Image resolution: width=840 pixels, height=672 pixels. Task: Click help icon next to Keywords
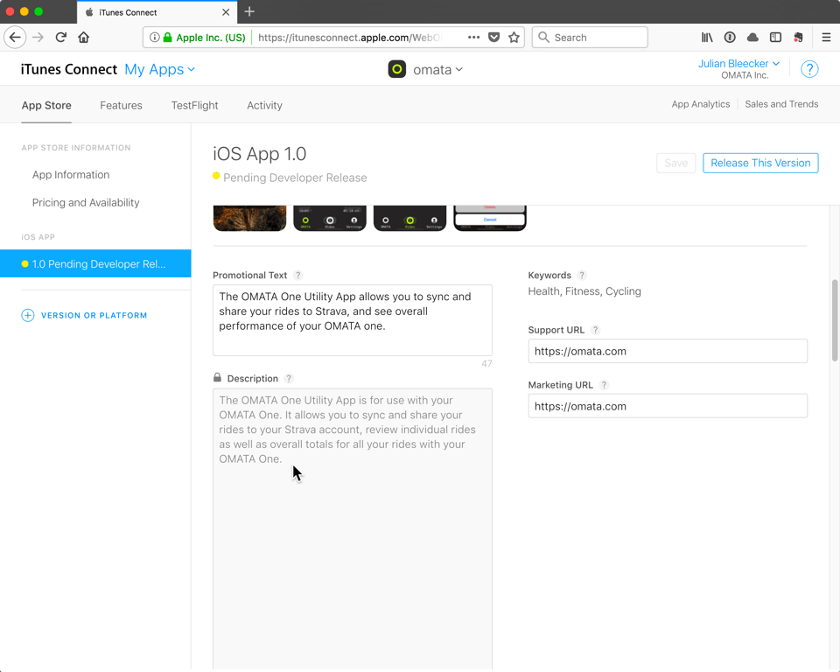582,275
